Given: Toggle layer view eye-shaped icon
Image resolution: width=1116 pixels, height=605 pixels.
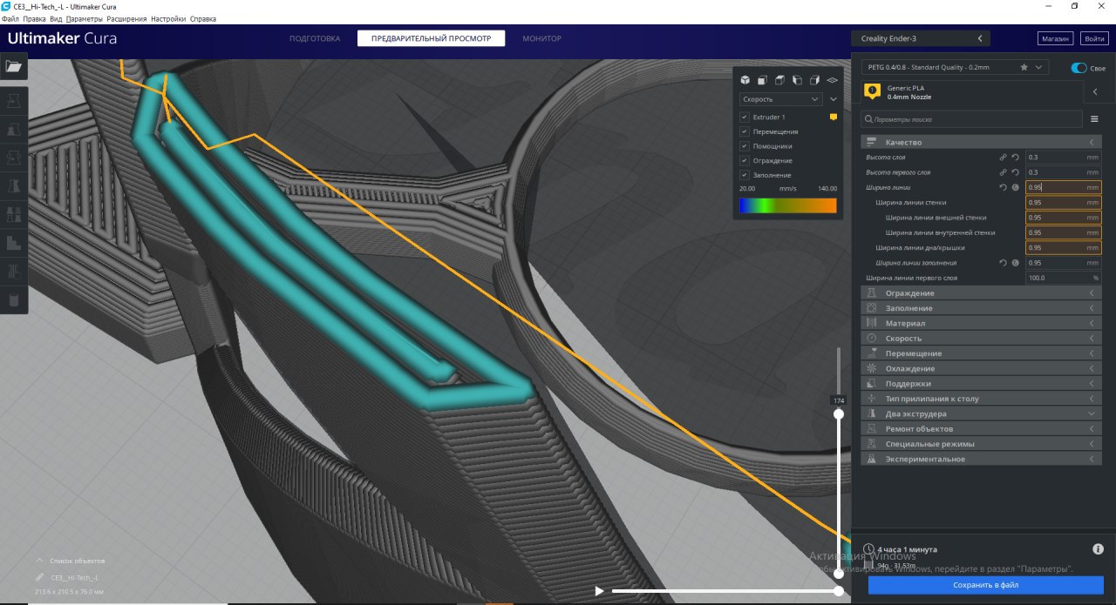Looking at the screenshot, I should 832,80.
